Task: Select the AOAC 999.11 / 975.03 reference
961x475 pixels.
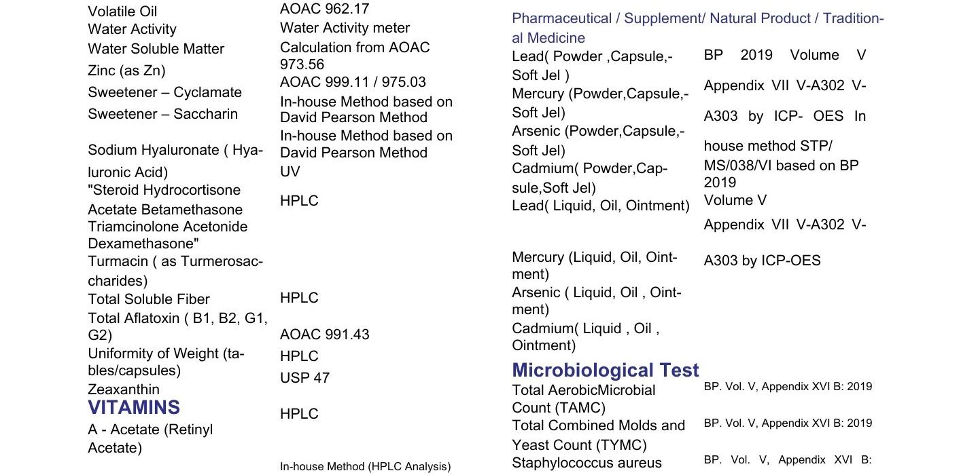Action: tap(353, 82)
